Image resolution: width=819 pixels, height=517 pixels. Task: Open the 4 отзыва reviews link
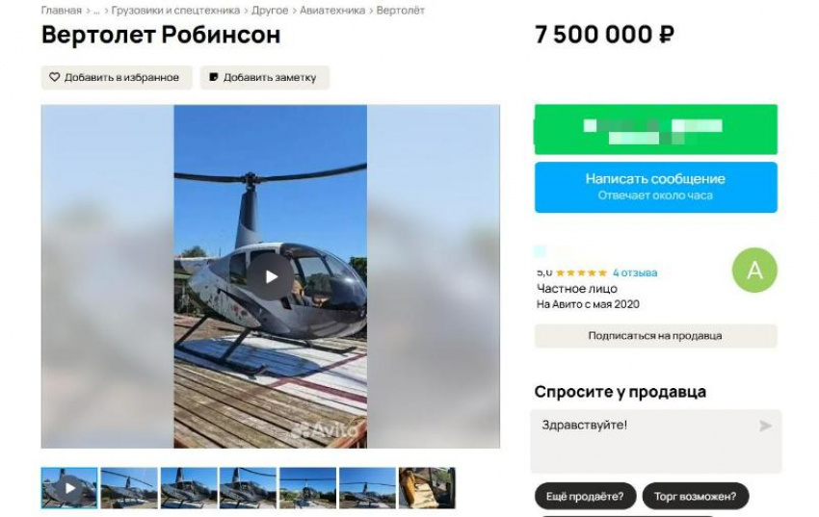point(635,272)
